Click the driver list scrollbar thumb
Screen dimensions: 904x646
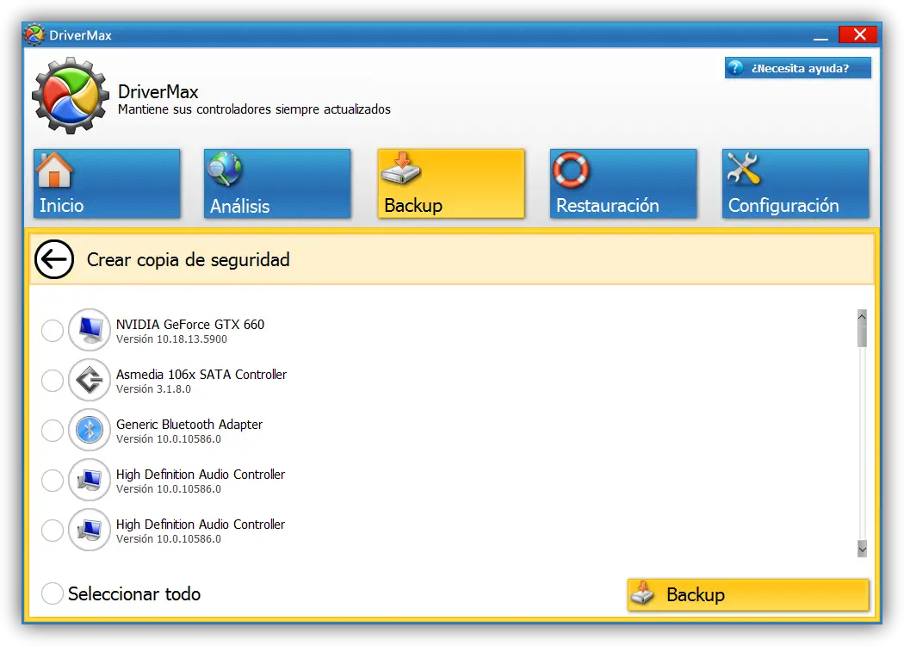coord(862,335)
